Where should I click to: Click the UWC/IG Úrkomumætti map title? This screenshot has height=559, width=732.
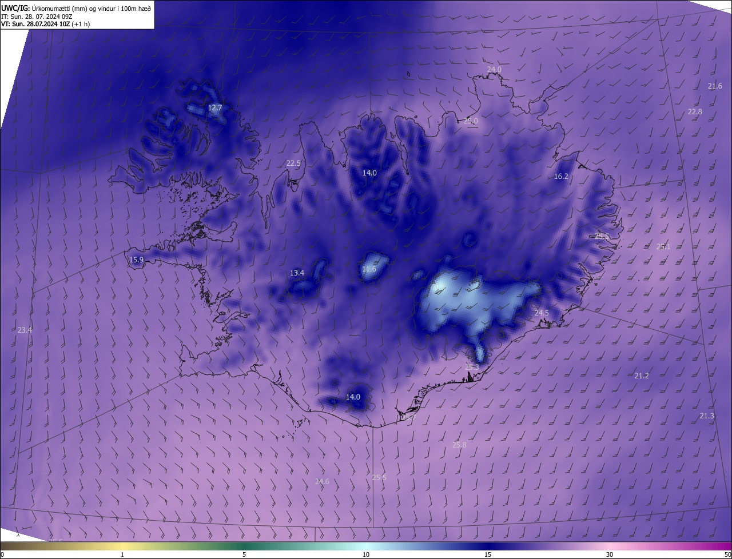tap(76, 7)
